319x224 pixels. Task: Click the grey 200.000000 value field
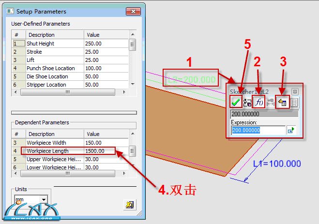[264, 114]
